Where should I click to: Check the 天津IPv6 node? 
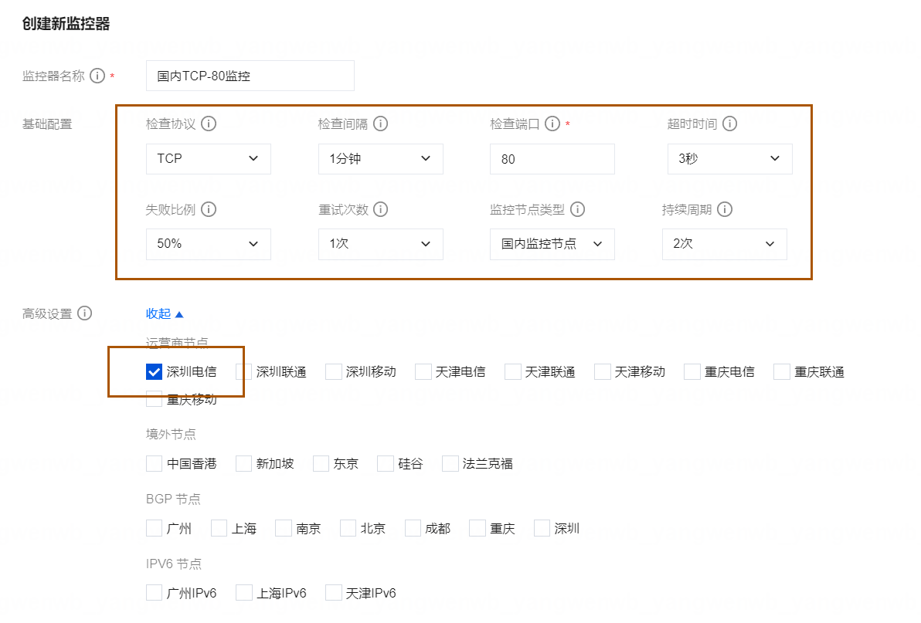coord(334,592)
